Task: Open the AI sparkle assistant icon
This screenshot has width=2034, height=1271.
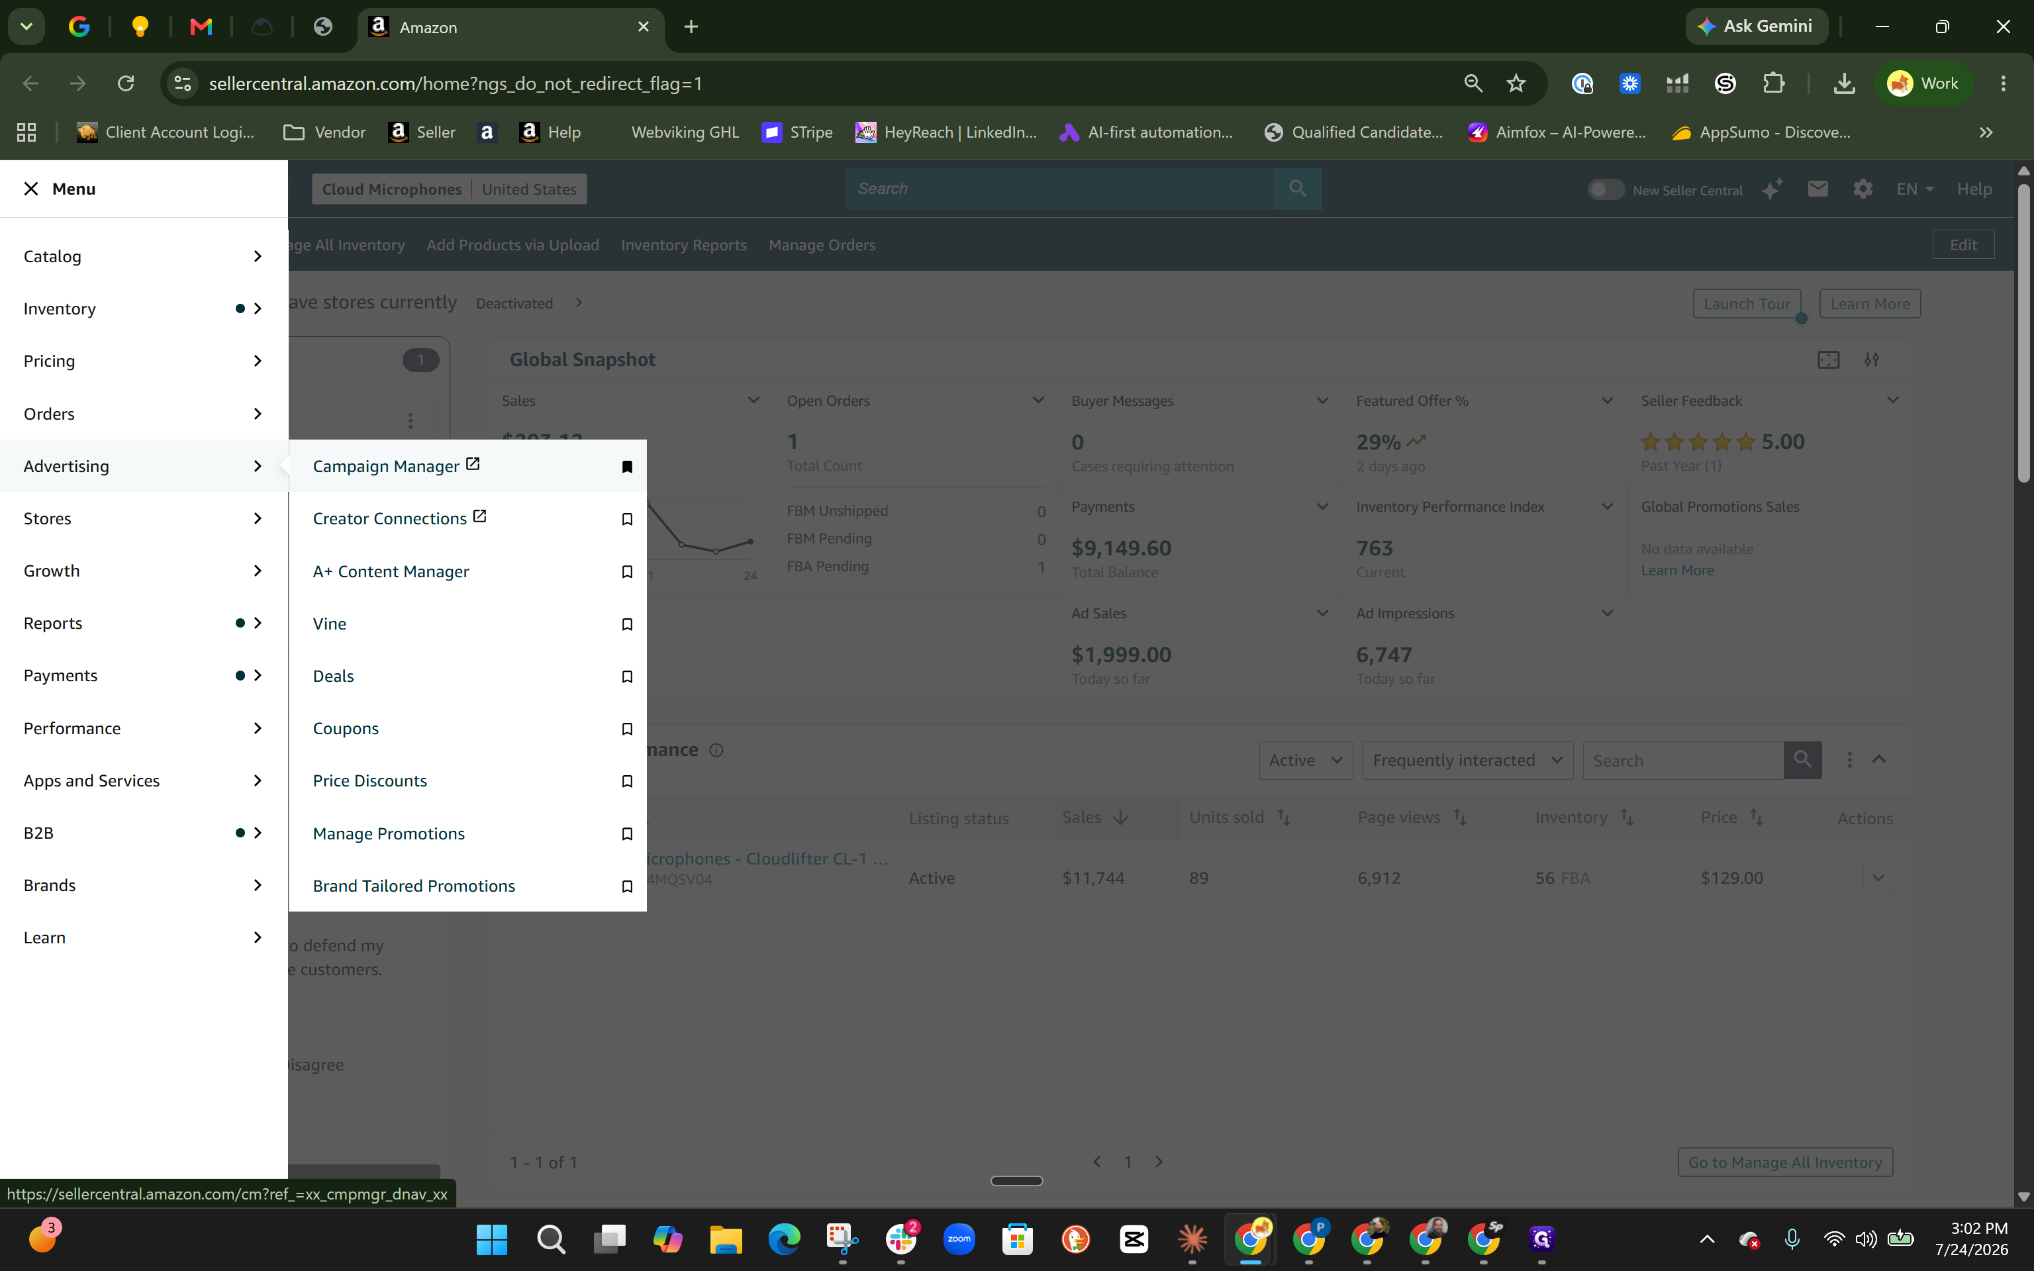Action: pos(1772,189)
